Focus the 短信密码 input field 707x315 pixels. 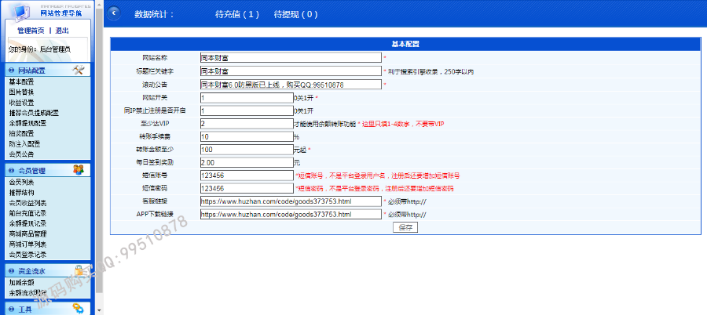(x=247, y=188)
